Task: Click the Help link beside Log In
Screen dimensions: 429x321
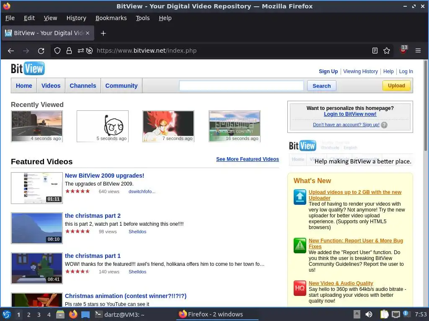Action: [388, 71]
